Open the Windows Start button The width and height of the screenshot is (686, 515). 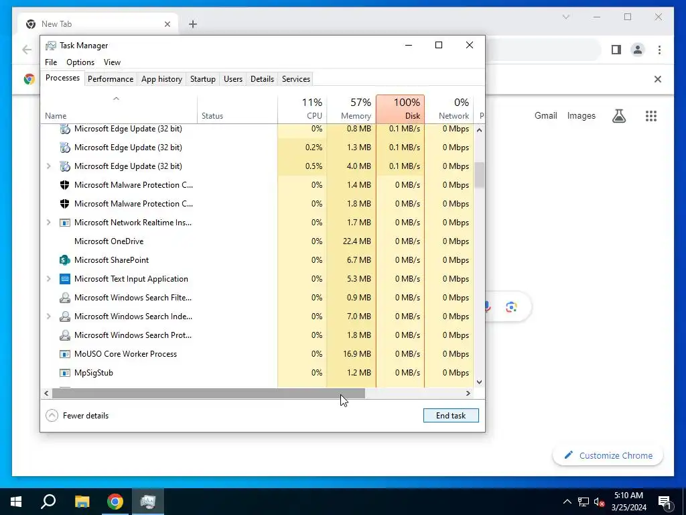tap(16, 502)
